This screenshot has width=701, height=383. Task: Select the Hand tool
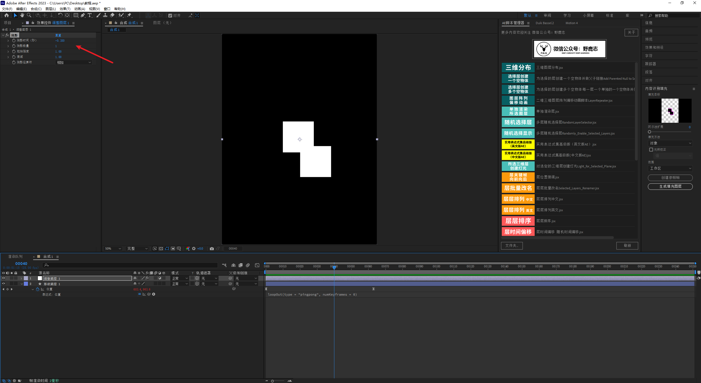click(22, 15)
